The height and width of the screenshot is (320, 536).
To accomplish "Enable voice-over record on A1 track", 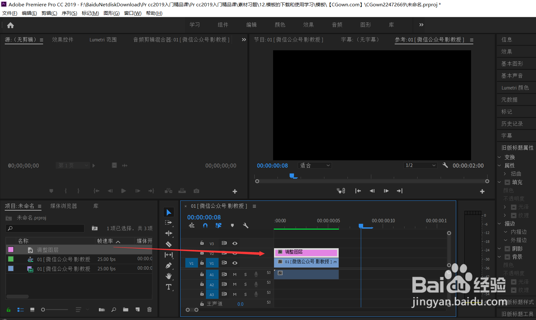I will (256, 274).
